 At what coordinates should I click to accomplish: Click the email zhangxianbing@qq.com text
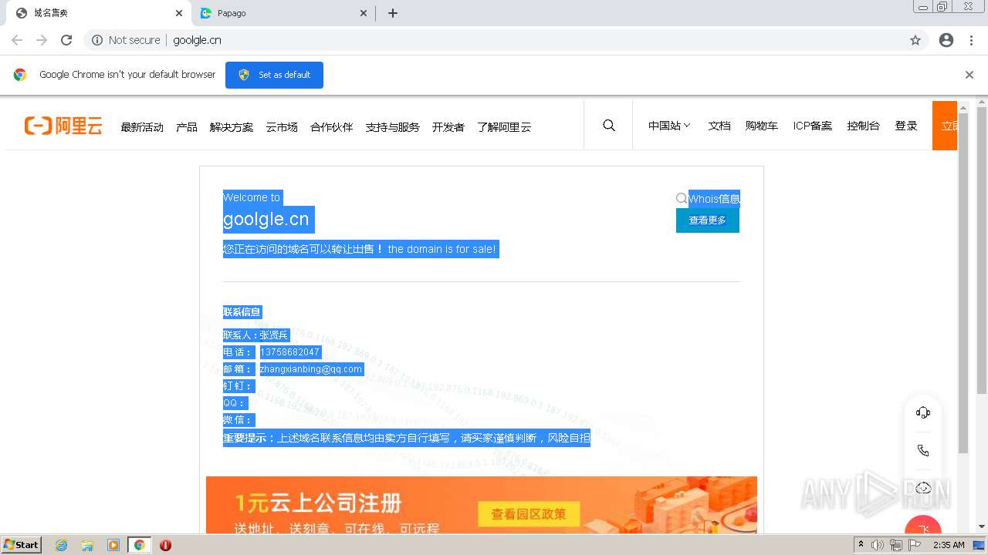(311, 369)
